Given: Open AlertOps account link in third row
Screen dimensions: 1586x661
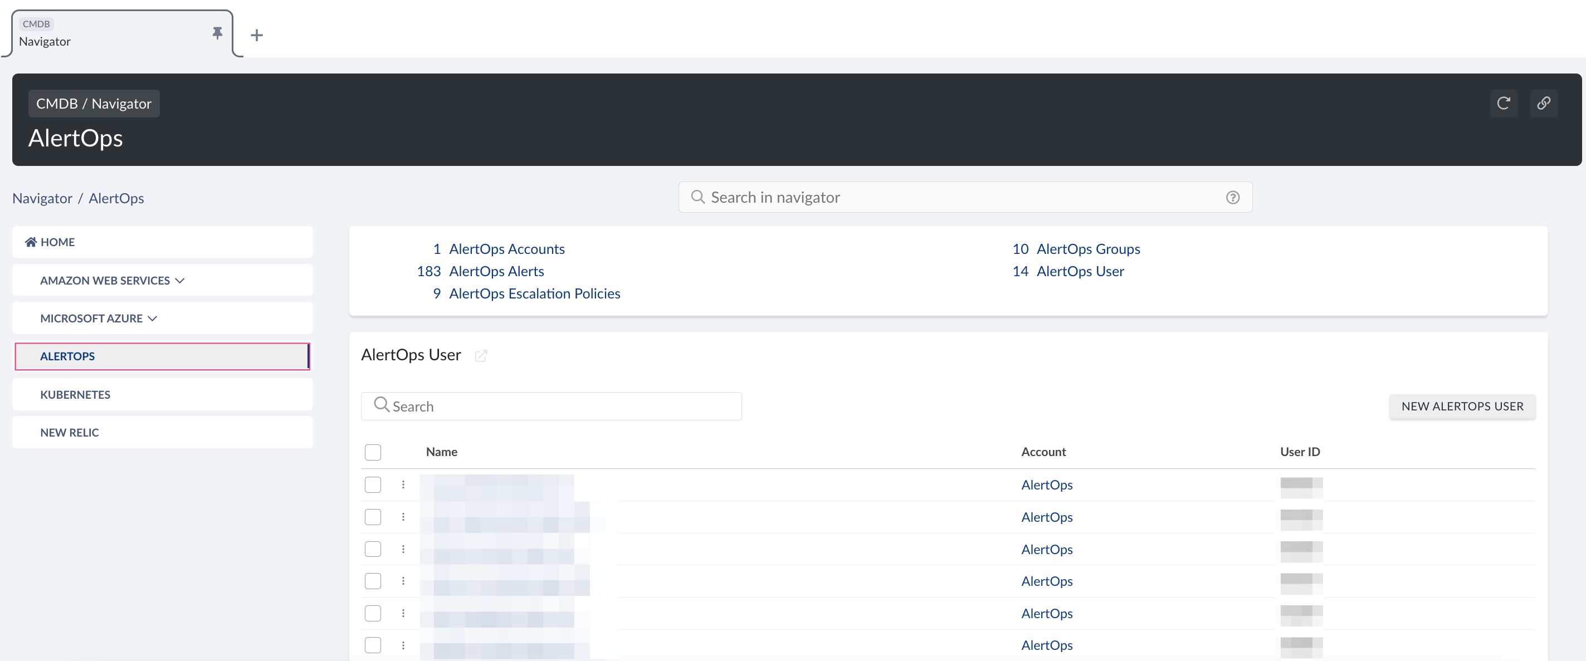Looking at the screenshot, I should pos(1047,549).
